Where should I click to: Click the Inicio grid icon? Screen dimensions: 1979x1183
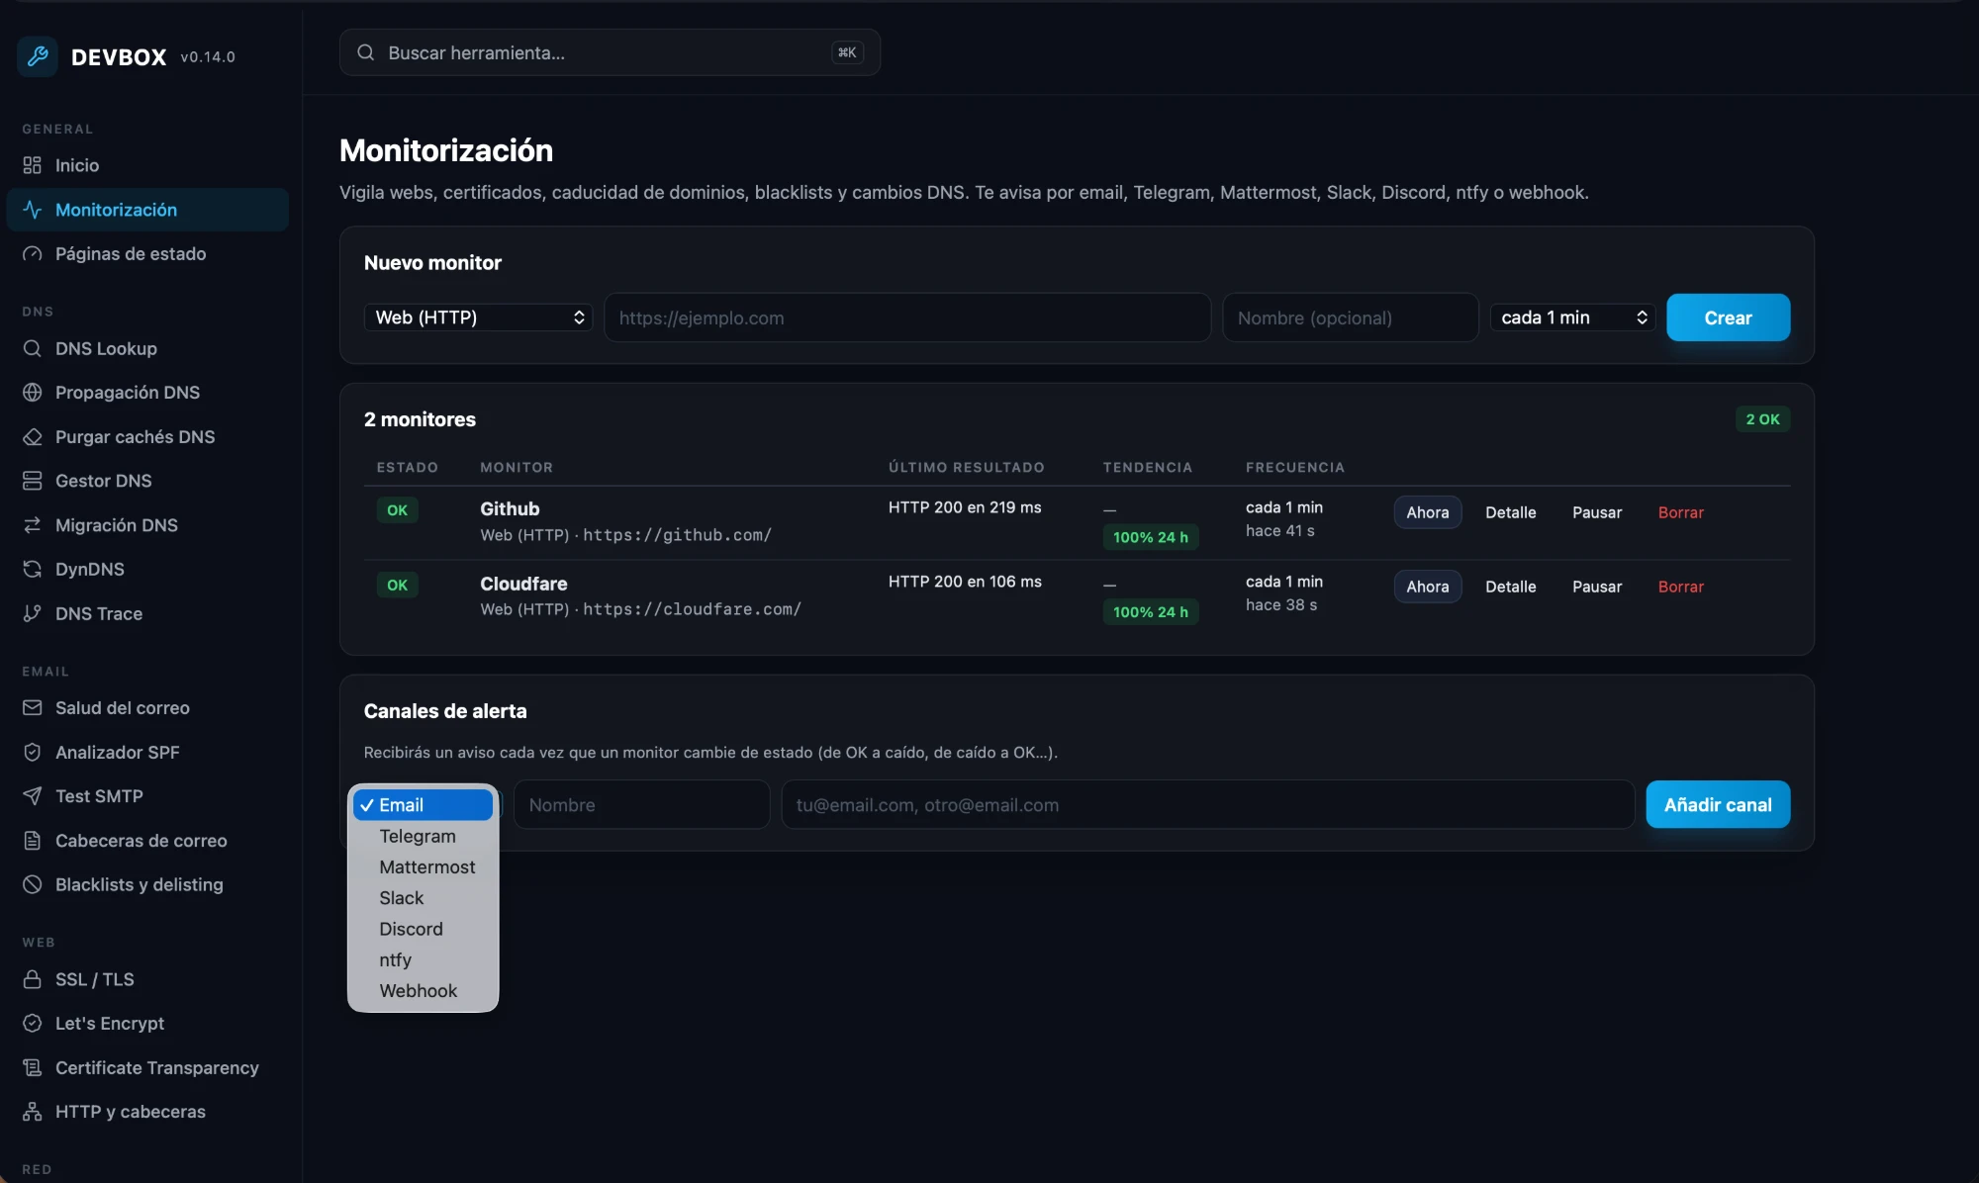pos(33,165)
